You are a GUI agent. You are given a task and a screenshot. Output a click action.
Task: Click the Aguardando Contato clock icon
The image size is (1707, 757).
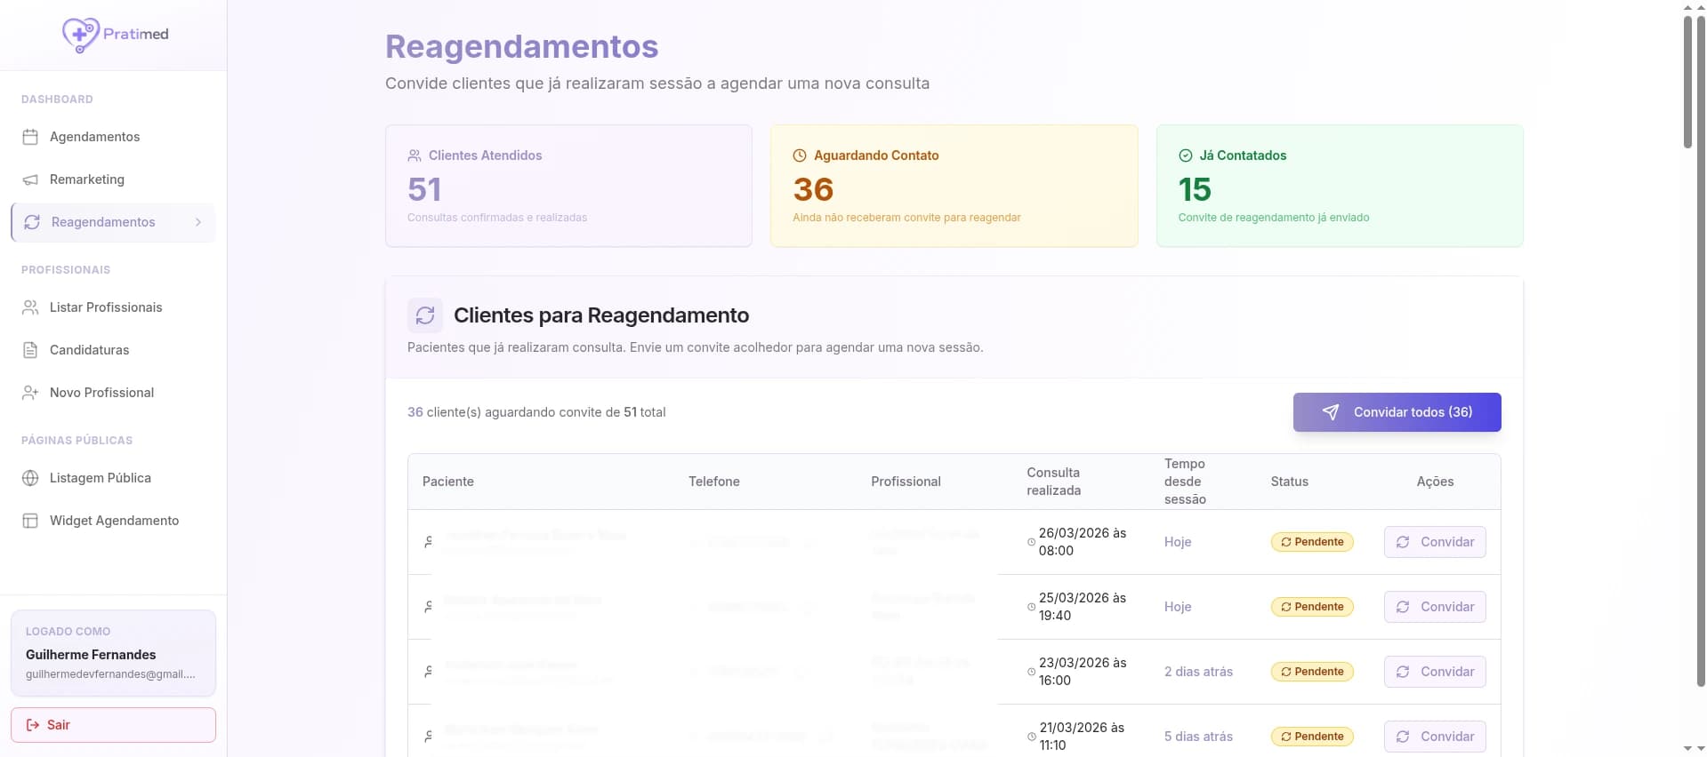[800, 155]
